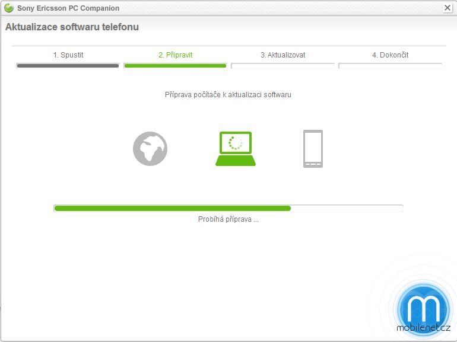This screenshot has width=457, height=342.
Task: Click the loading spinner inside laptop screen
Action: (236, 143)
